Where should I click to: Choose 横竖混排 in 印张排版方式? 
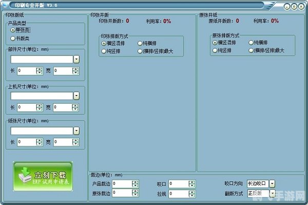[104, 43]
